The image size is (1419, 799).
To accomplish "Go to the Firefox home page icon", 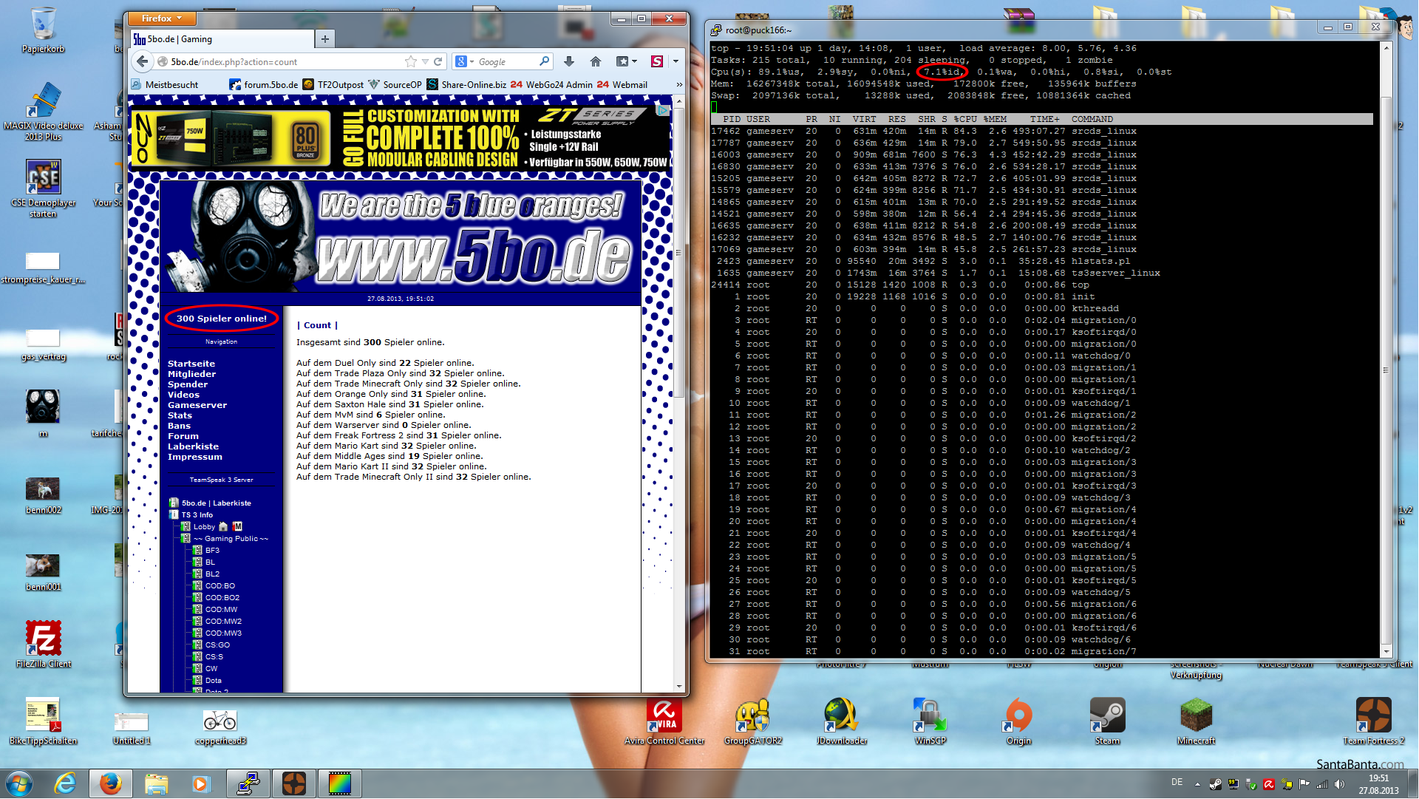I will (x=596, y=62).
